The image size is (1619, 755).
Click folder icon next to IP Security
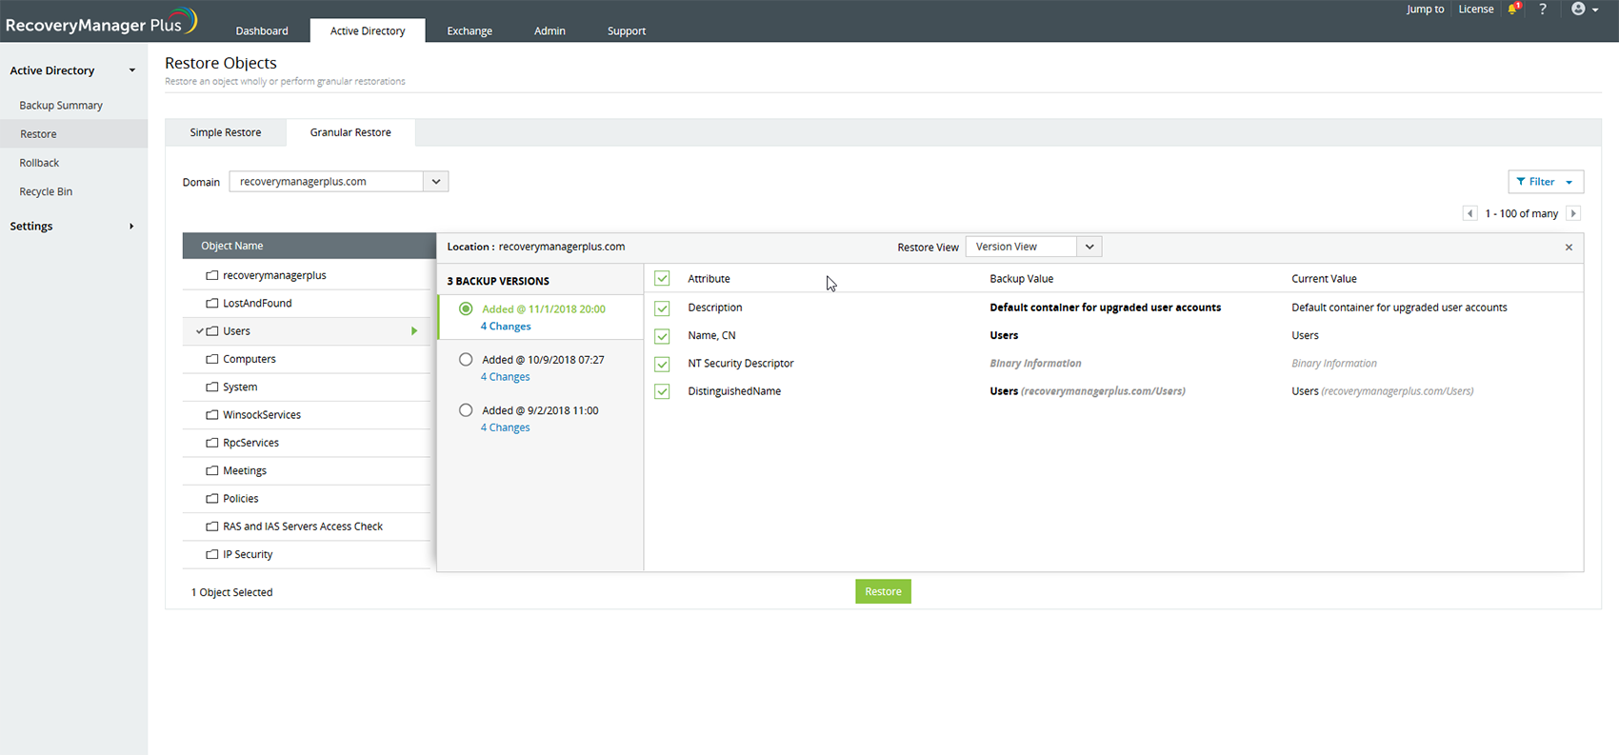(212, 554)
